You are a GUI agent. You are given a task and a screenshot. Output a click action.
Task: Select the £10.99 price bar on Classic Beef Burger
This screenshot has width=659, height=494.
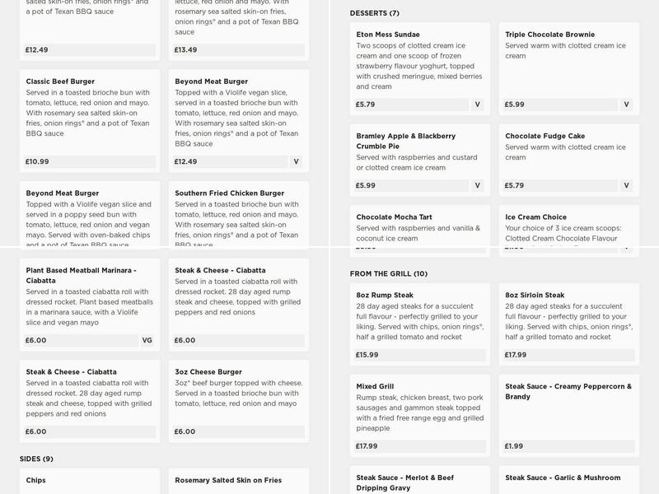coord(90,161)
